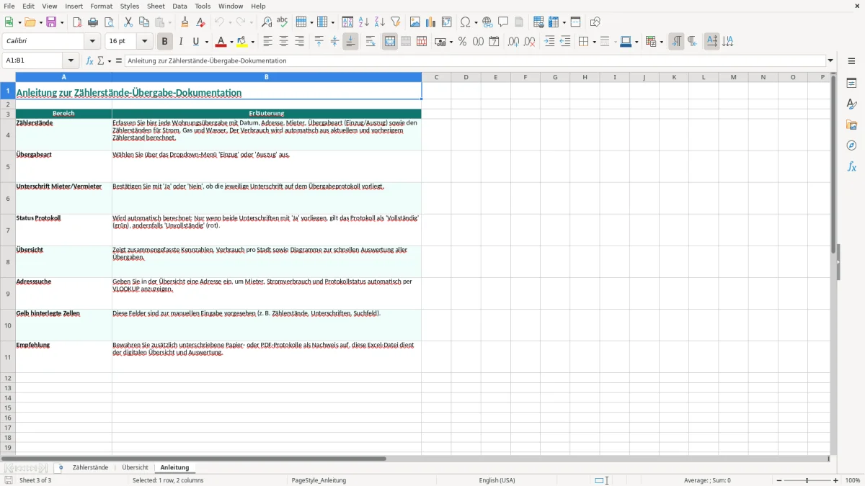Toggle Print Preview
This screenshot has height=486, width=865.
click(x=109, y=22)
